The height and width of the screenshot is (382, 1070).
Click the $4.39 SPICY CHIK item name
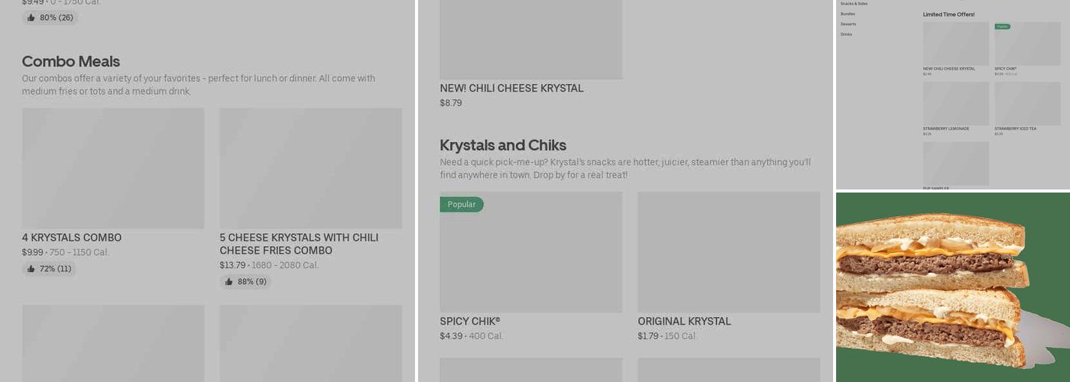point(469,322)
